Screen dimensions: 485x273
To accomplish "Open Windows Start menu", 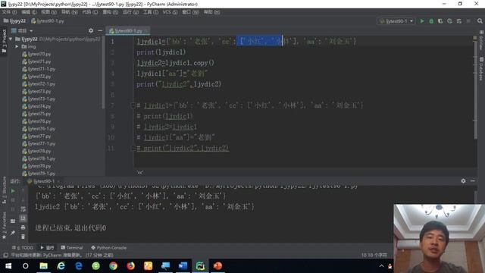I will coord(8,266).
